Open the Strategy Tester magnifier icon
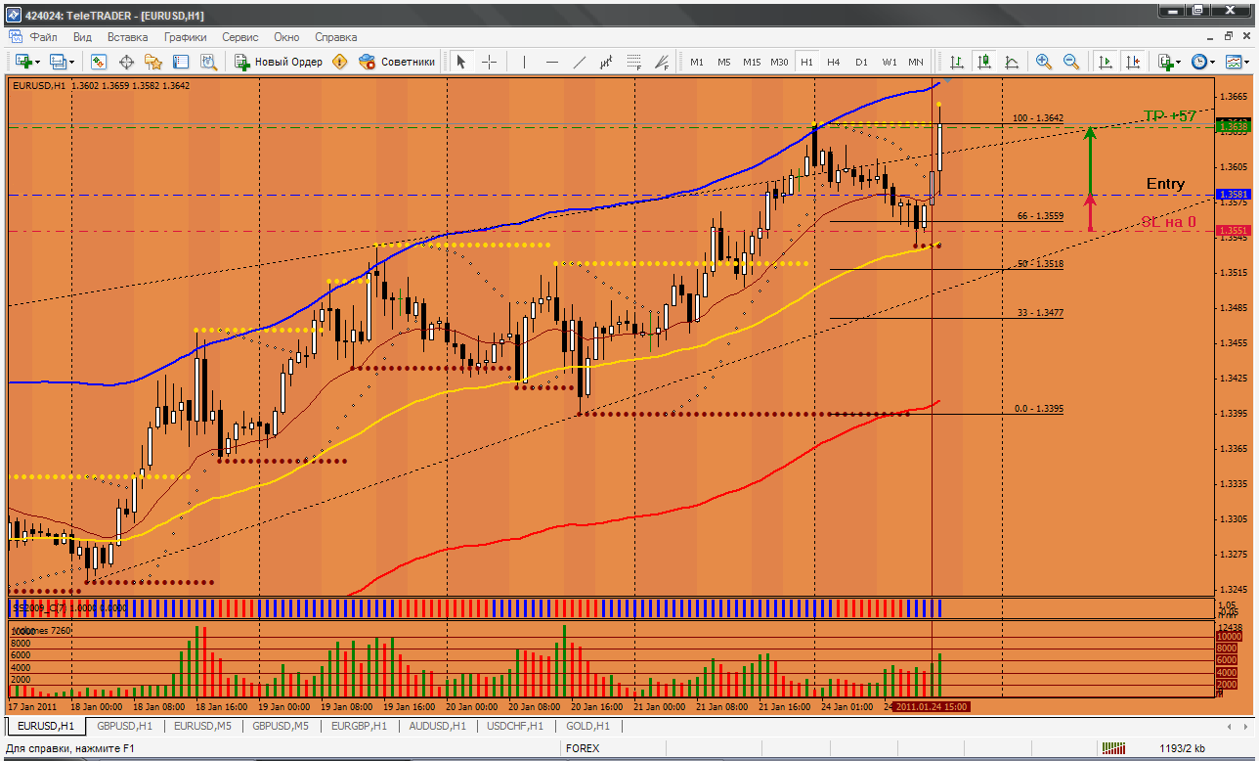This screenshot has height=761, width=1259. tap(208, 62)
